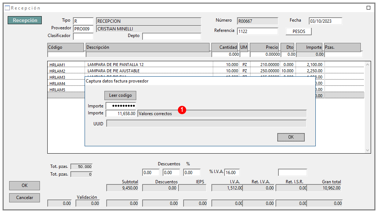The width and height of the screenshot is (378, 213).
Task: Click the Gran total field showing 10,962.00
Action: [324, 188]
